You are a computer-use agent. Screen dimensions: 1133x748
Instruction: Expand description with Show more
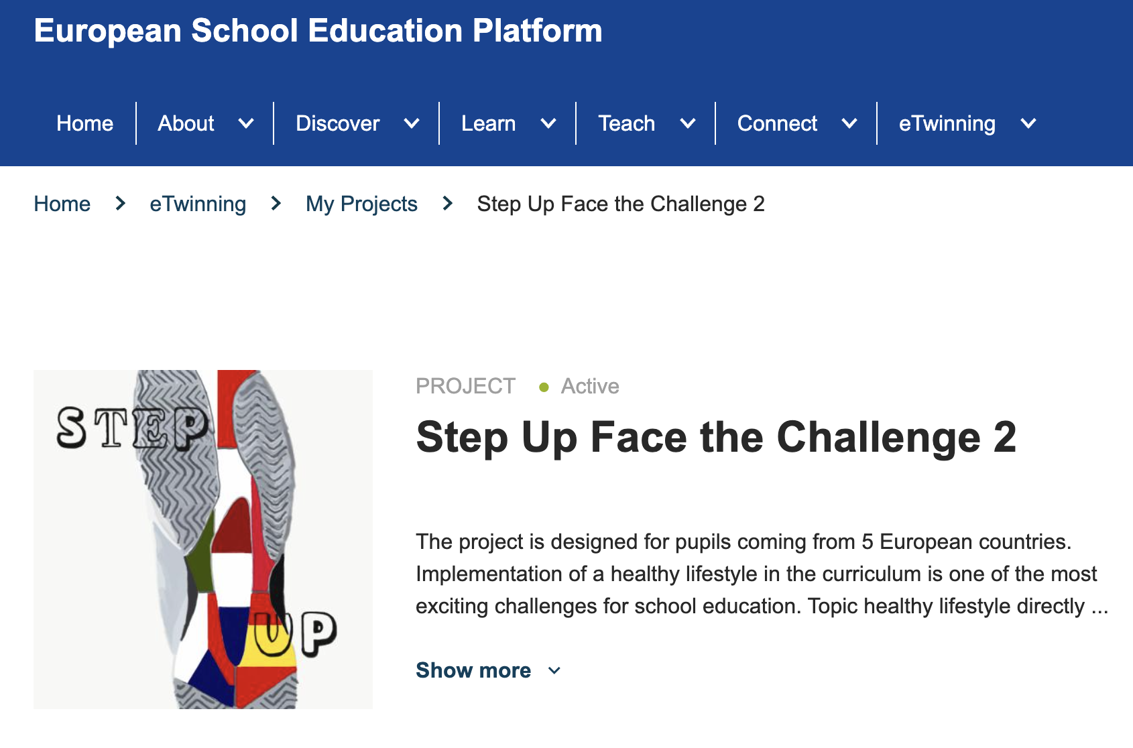pyautogui.click(x=473, y=670)
